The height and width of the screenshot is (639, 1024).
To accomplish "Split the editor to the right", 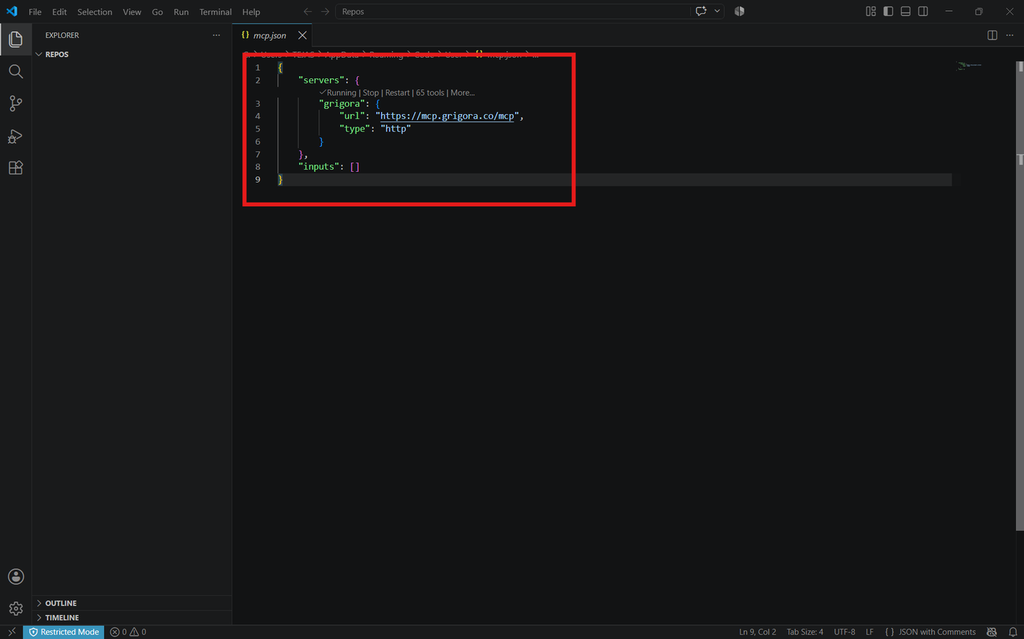I will (992, 35).
